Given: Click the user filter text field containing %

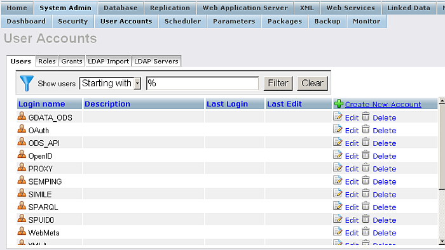Looking at the screenshot, I should pos(202,83).
